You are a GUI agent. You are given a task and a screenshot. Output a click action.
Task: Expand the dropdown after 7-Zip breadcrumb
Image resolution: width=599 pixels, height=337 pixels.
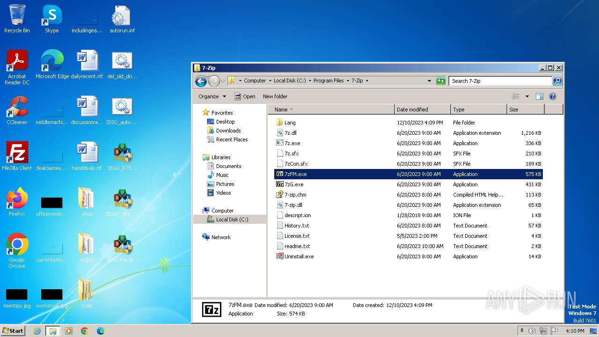click(x=367, y=81)
